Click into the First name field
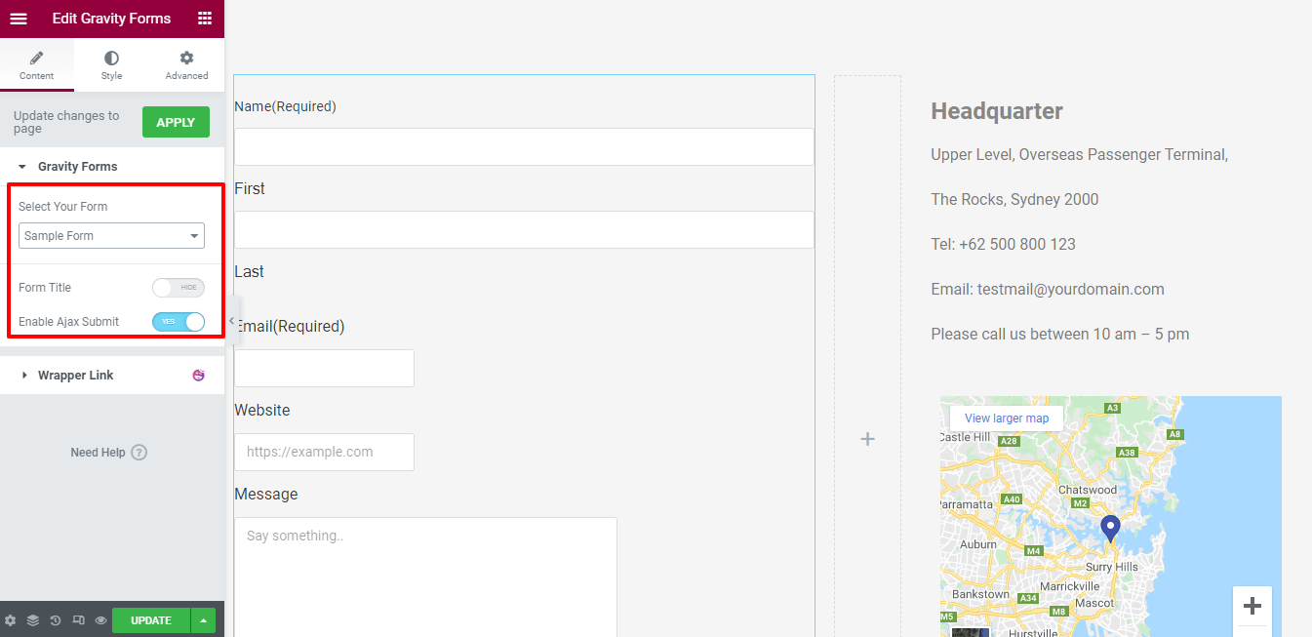1312x637 pixels. pos(524,147)
